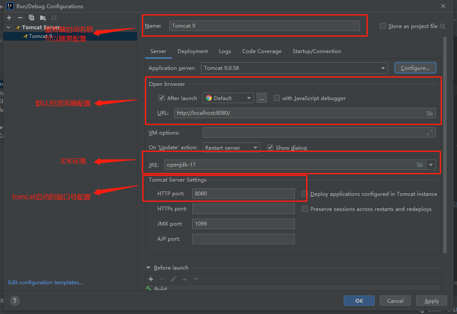Switch to the Logs tab
Viewport: 457px width, 314px height.
pyautogui.click(x=225, y=51)
